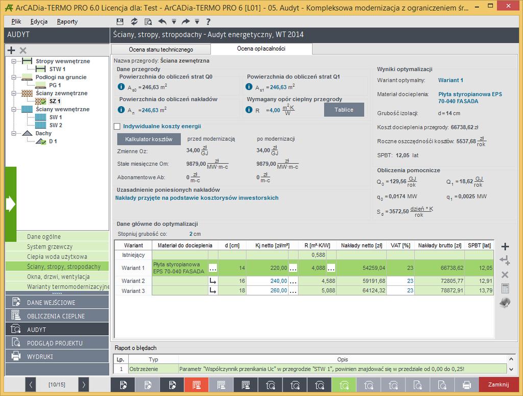
Task: Save the project with the floppy disk icon
Action: (x=120, y=21)
